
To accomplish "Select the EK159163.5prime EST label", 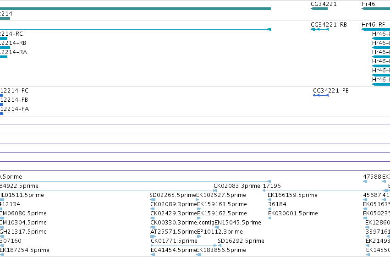I will (x=222, y=204).
